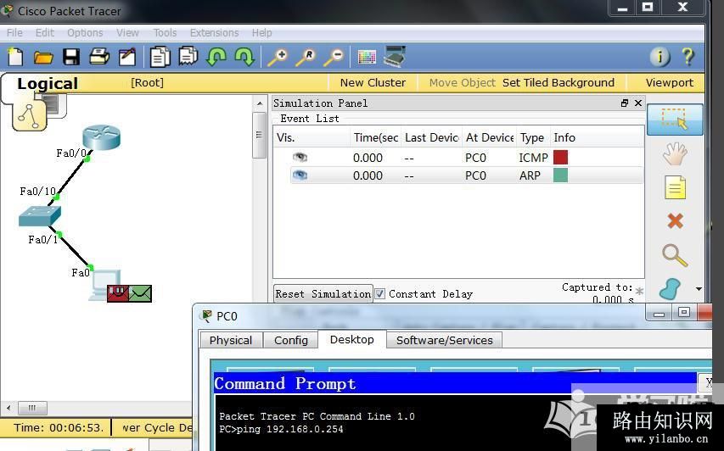Open the Options menu

pos(85,33)
